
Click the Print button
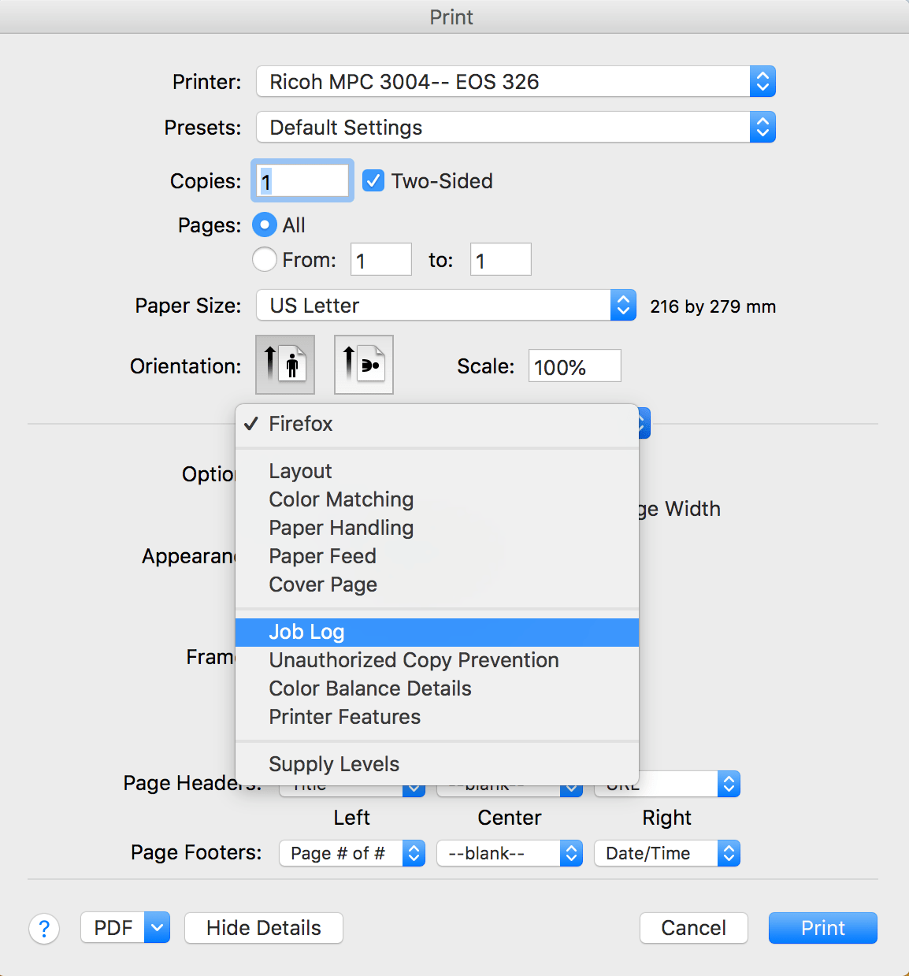[x=822, y=928]
